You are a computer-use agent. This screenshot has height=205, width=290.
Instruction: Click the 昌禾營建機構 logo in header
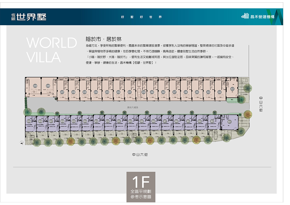(258, 17)
